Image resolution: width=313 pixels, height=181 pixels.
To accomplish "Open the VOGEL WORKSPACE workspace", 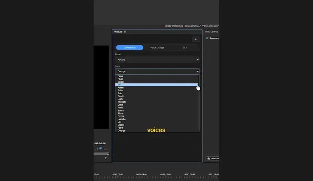I will click(174, 26).
